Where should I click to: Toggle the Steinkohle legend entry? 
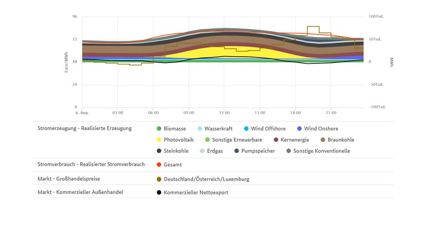[x=172, y=151]
